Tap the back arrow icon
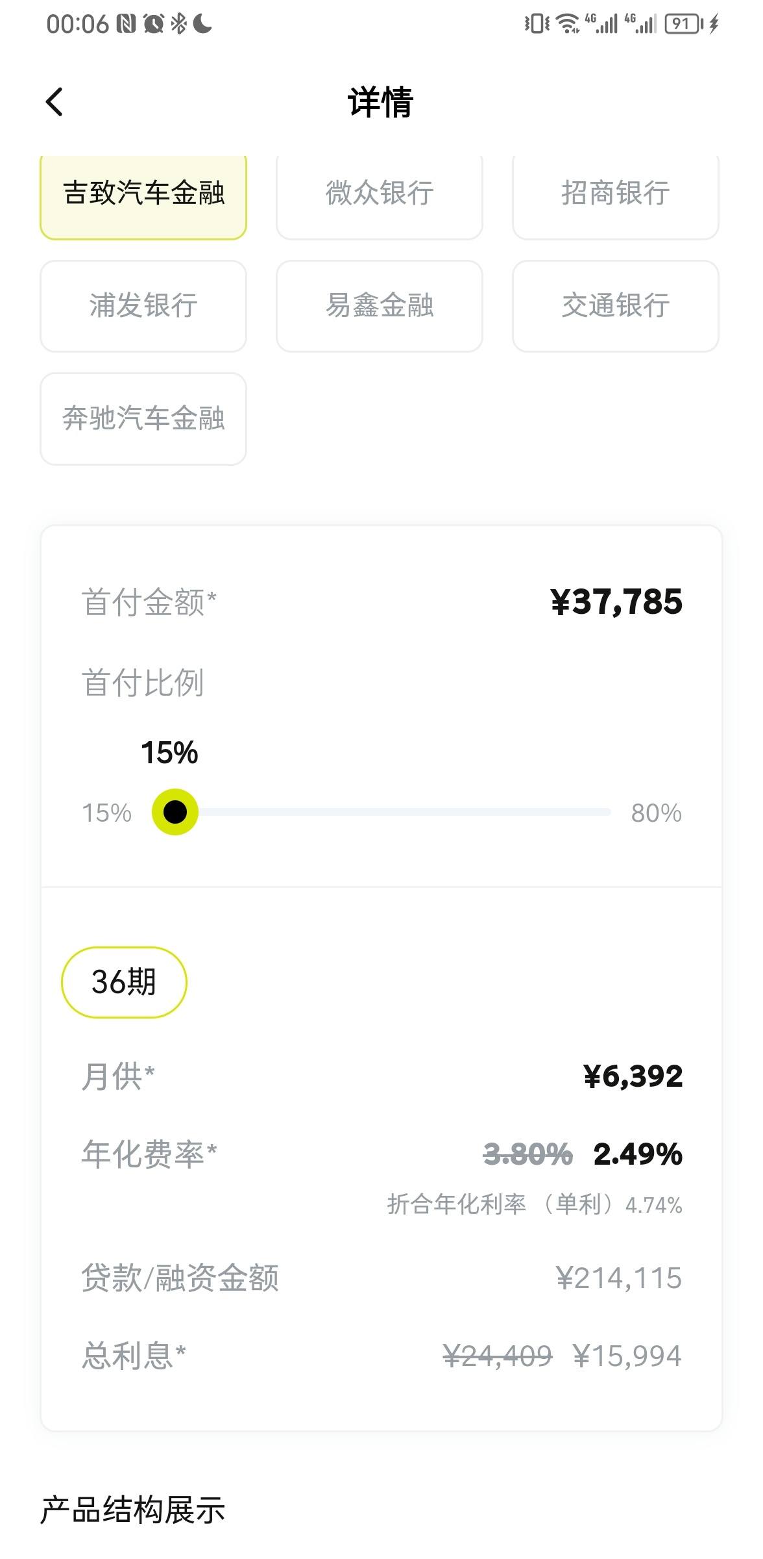The width and height of the screenshot is (763, 1559). tap(54, 102)
